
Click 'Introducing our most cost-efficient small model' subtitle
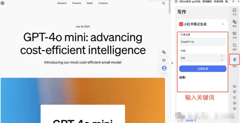pyautogui.click(x=83, y=62)
